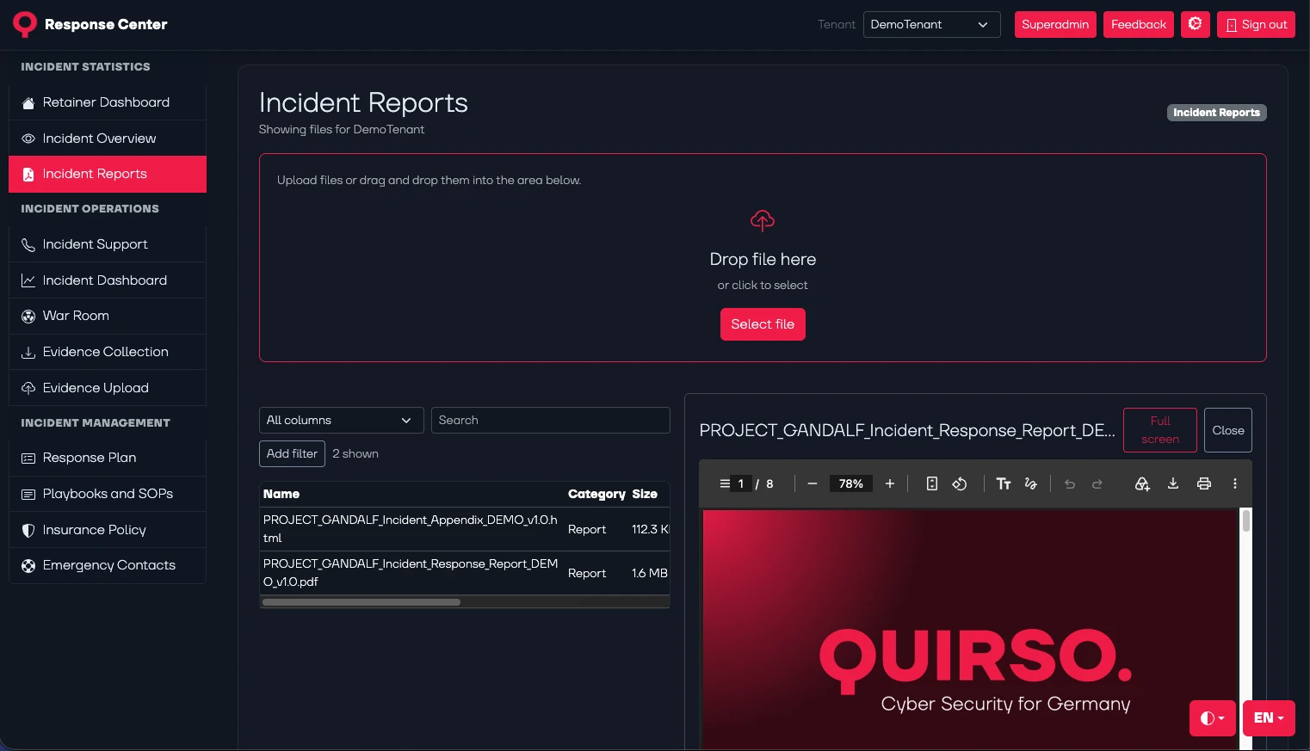Navigate to War Room section

tap(108, 316)
